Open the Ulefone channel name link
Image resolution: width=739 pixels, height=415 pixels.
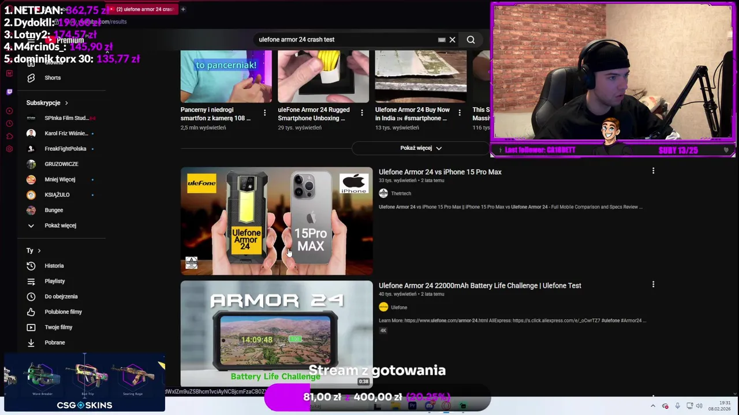(x=399, y=307)
